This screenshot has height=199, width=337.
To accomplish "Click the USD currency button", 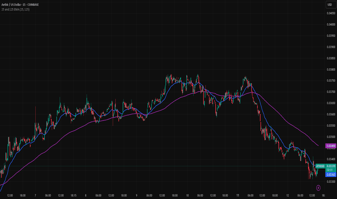I will 331,4.
